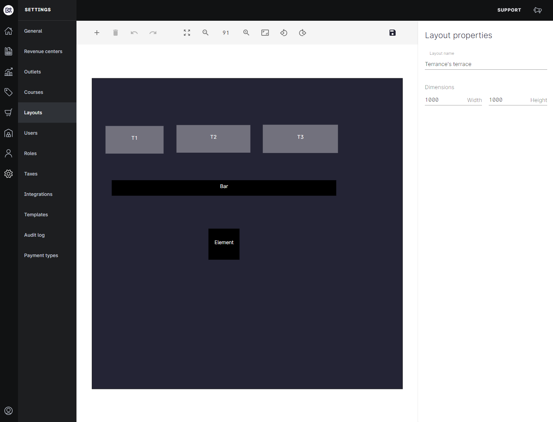Fit the layout to the screen
The width and height of the screenshot is (553, 422).
pyautogui.click(x=187, y=33)
